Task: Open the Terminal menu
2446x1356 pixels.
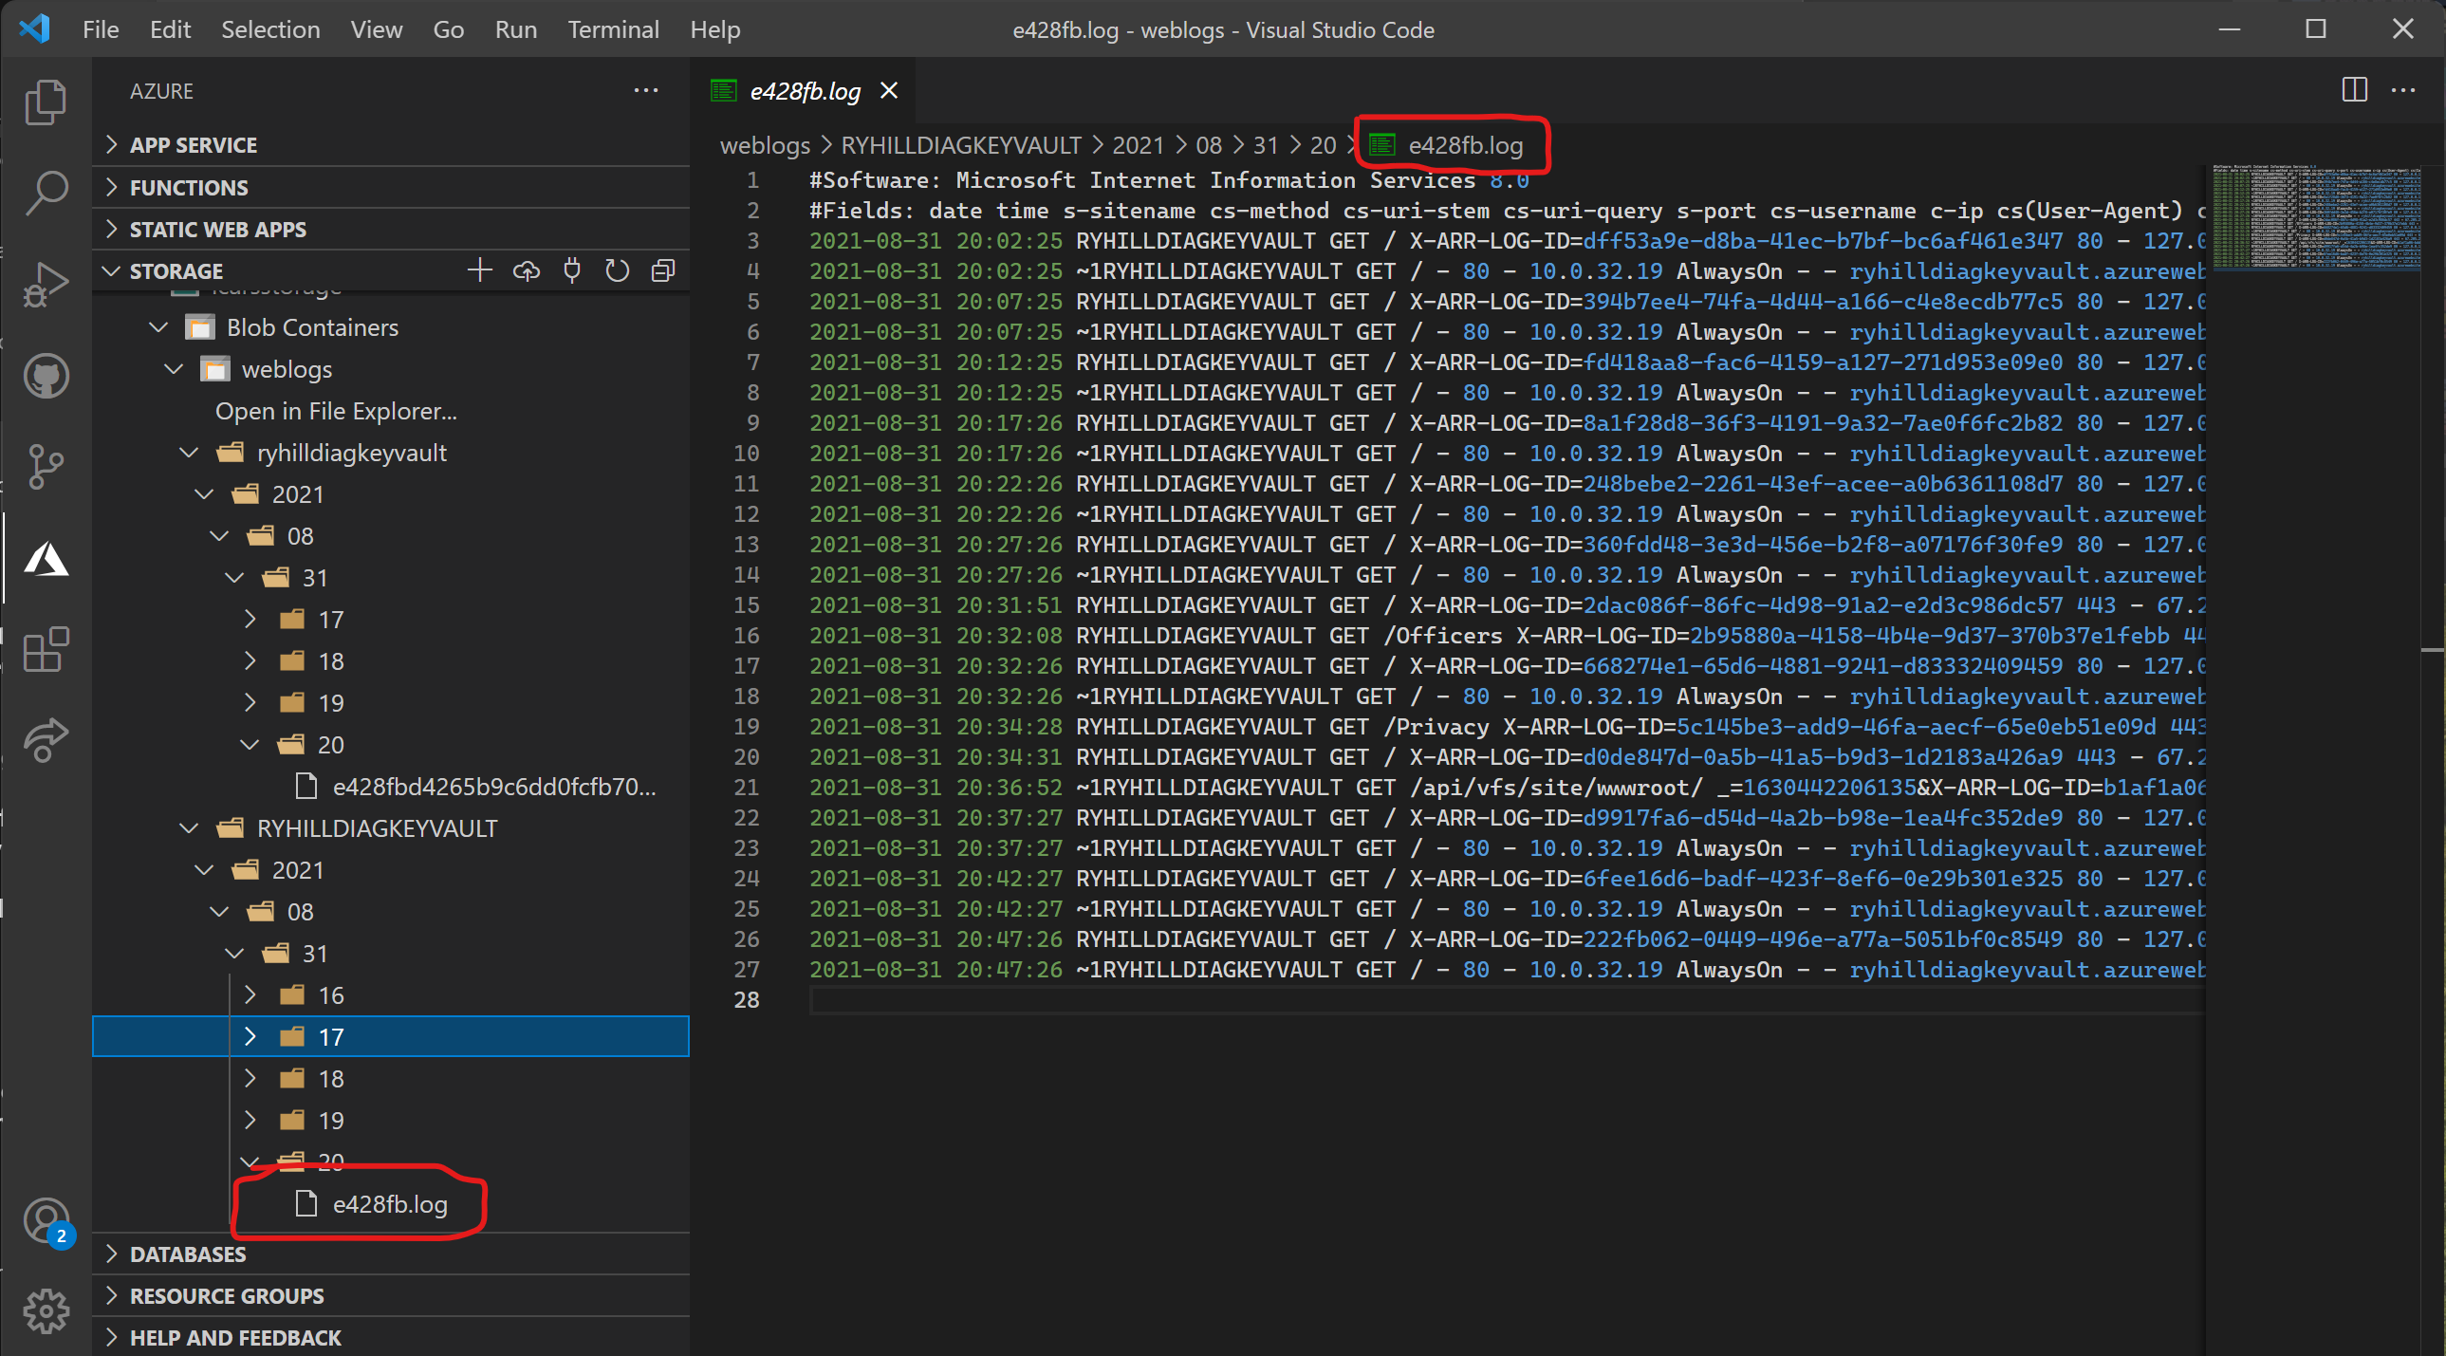Action: (x=614, y=29)
